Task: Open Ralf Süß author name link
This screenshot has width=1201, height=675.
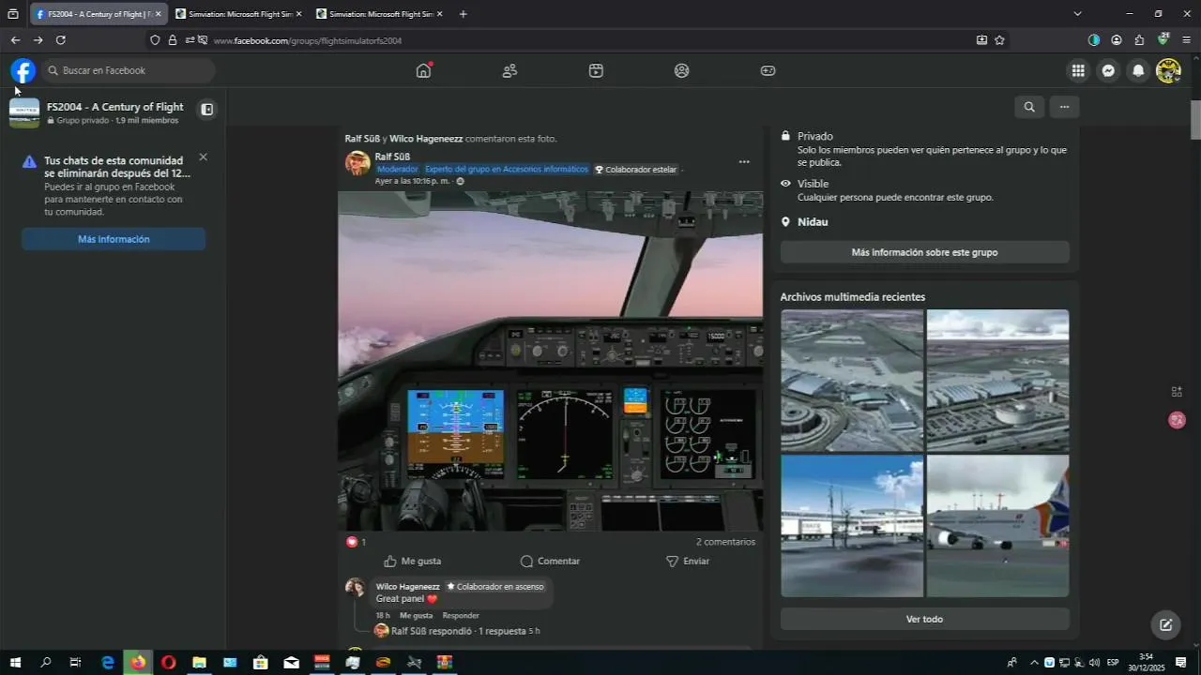Action: [392, 157]
